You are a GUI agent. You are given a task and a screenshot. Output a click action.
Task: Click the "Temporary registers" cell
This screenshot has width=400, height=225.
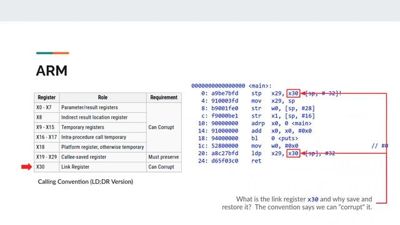pos(102,127)
